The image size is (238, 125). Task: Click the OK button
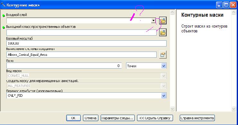point(73,118)
